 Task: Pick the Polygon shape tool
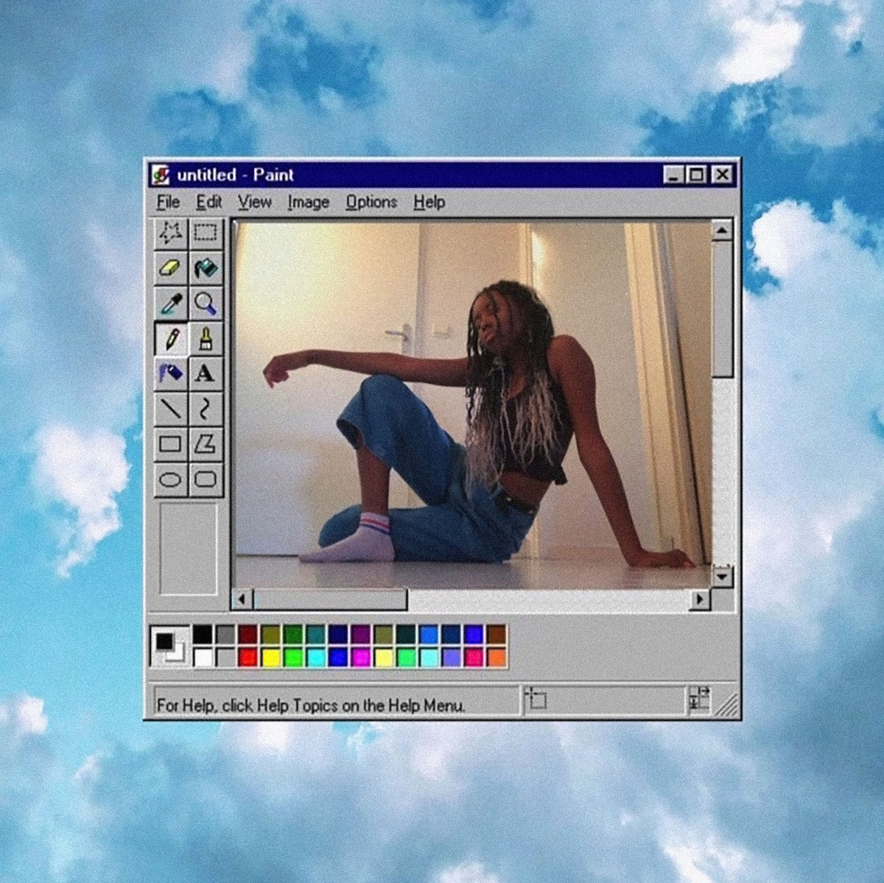(x=206, y=444)
